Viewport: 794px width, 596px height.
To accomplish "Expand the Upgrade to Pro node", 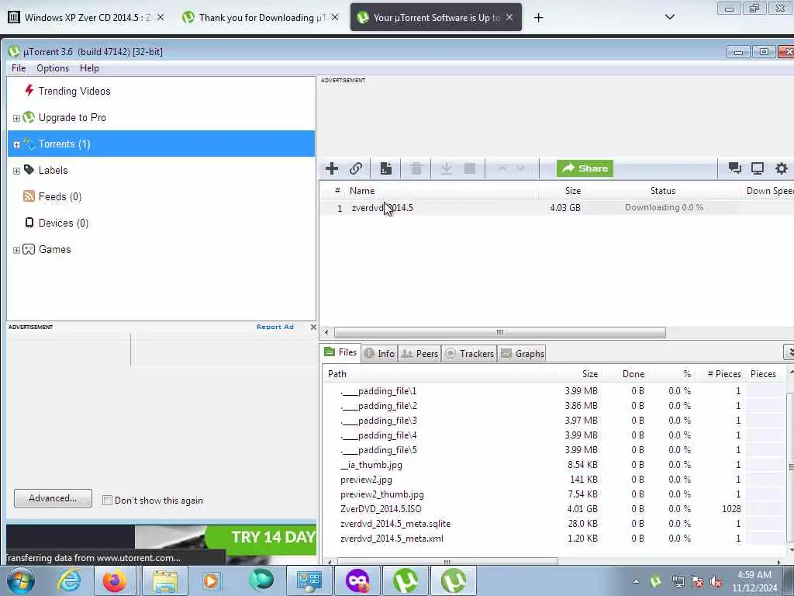I will [x=16, y=118].
